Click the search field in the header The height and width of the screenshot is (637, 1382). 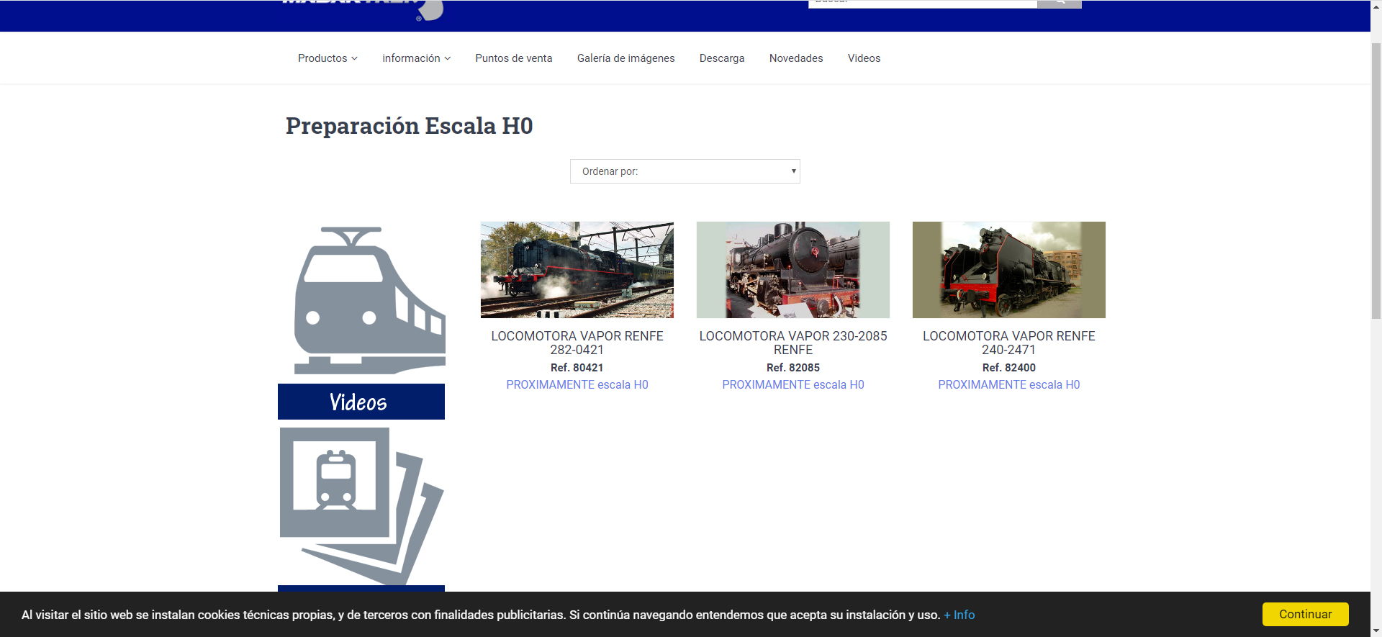click(x=923, y=4)
